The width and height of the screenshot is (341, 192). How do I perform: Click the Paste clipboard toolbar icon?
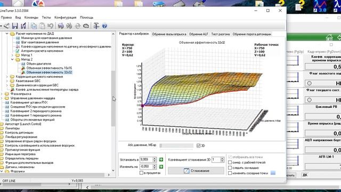[42, 26]
